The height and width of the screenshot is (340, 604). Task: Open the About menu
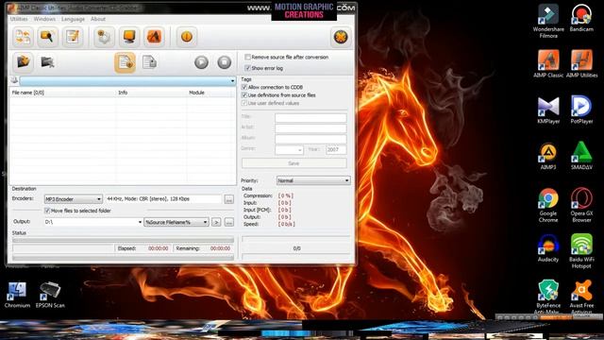click(x=98, y=19)
